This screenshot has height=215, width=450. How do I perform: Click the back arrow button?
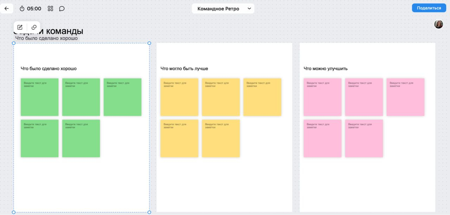coord(6,8)
